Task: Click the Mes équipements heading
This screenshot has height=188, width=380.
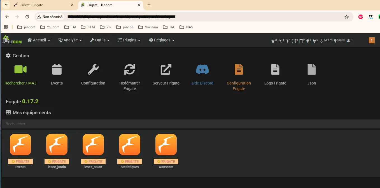Action: [28, 112]
